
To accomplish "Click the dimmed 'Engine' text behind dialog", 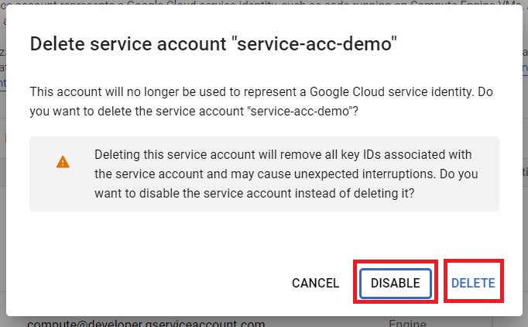I will (x=407, y=323).
